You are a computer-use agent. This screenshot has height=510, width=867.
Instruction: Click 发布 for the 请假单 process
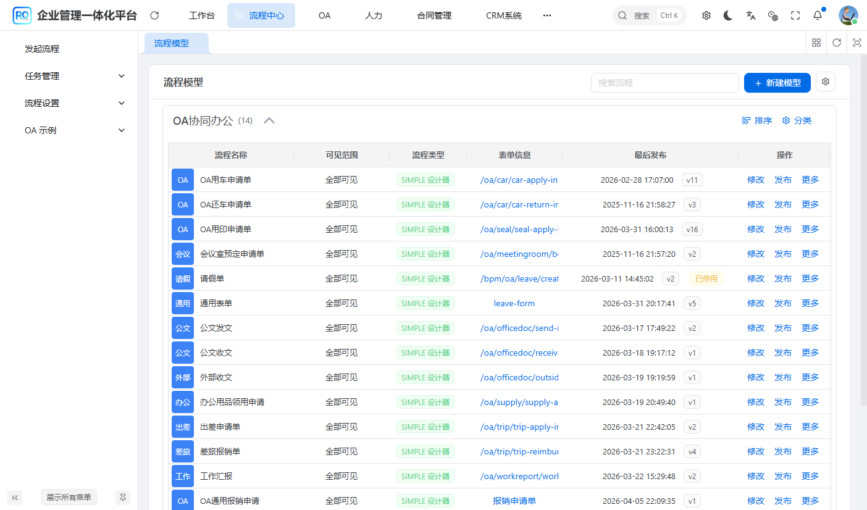tap(782, 278)
